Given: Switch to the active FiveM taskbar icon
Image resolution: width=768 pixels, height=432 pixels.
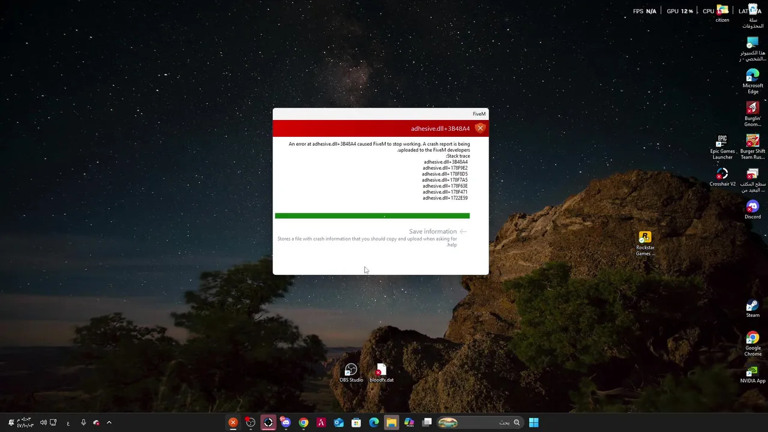Looking at the screenshot, I should (x=268, y=422).
